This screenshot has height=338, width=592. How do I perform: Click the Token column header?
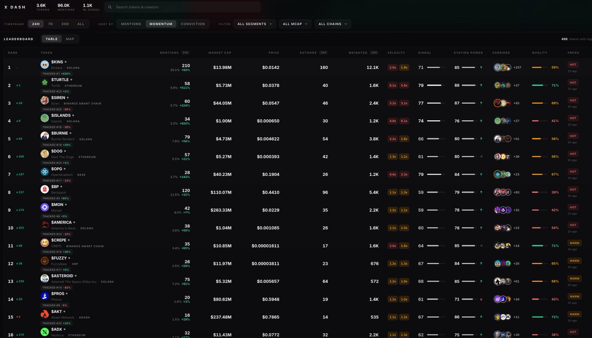[46, 52]
